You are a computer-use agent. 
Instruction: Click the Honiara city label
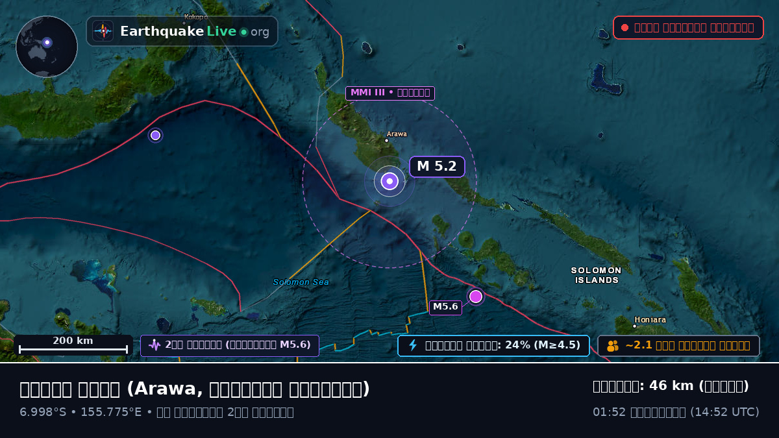(x=650, y=320)
